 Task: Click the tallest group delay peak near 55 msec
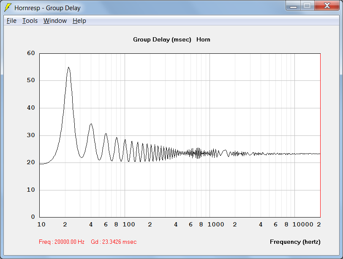coord(69,67)
